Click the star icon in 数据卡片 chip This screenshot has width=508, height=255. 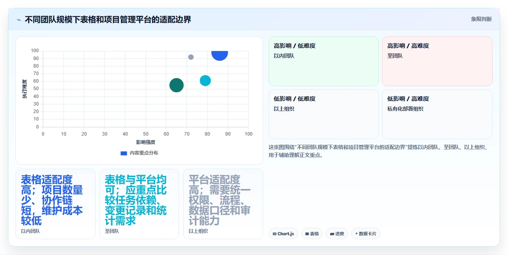coord(357,234)
